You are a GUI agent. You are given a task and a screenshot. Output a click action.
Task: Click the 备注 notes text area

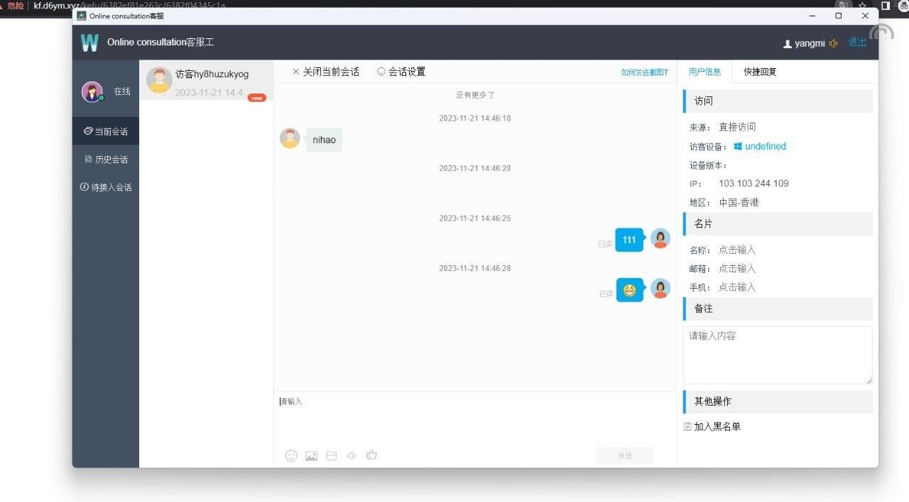coord(777,355)
